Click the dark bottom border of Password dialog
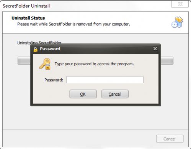191x149 pixels. (96, 105)
